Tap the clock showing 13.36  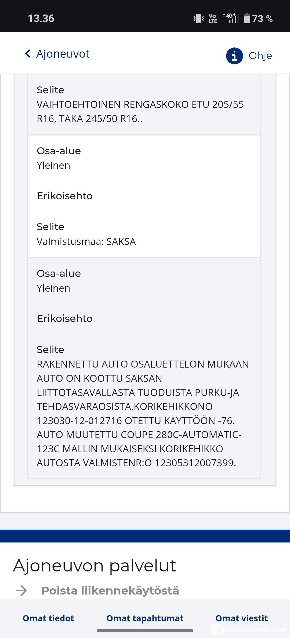tap(41, 19)
